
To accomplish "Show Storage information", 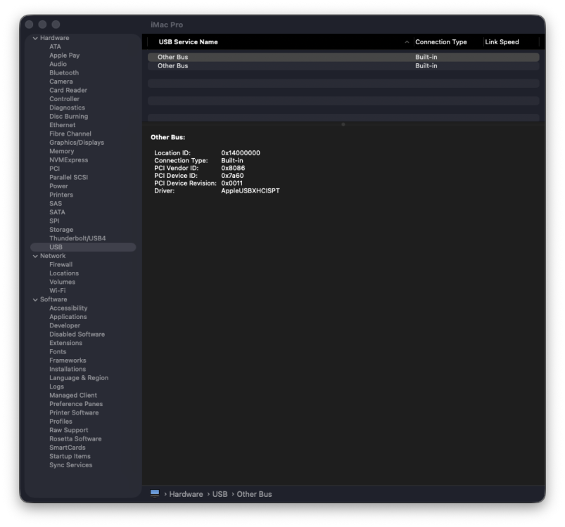I will (61, 230).
